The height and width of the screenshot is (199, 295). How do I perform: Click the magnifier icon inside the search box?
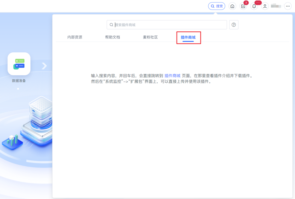(x=111, y=25)
